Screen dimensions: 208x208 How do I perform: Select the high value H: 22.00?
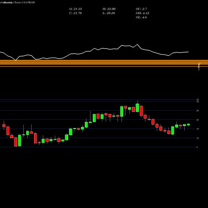[109, 9]
